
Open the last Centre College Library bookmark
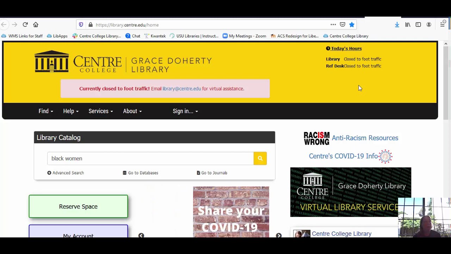point(346,36)
